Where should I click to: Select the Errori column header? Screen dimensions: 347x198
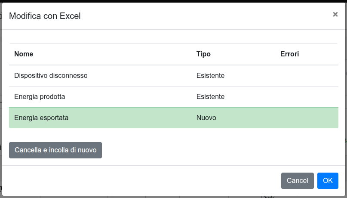tap(289, 54)
